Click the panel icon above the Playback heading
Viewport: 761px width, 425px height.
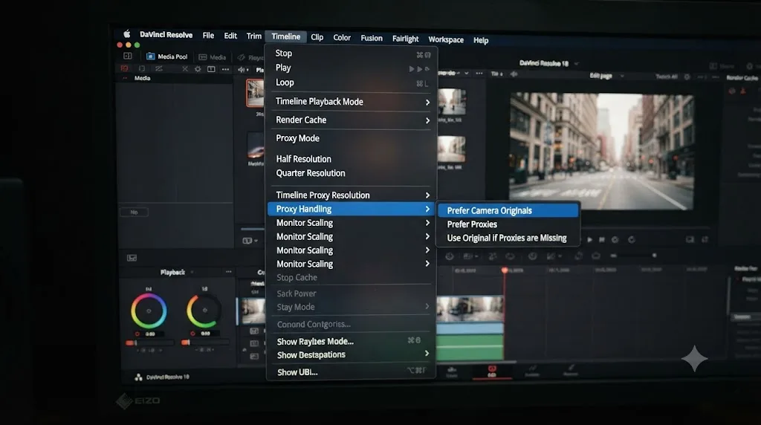[132, 258]
